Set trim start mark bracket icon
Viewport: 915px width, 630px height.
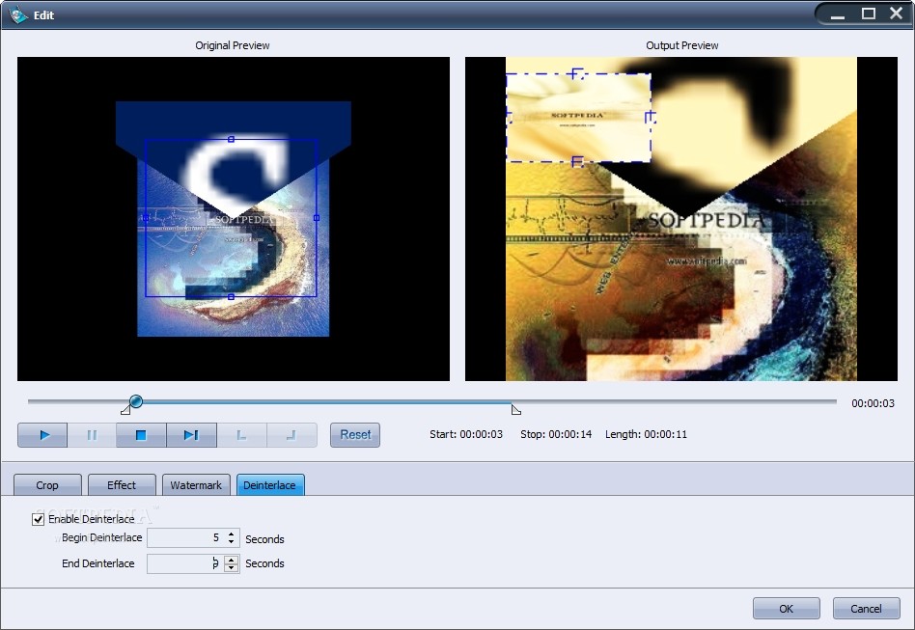pos(241,435)
